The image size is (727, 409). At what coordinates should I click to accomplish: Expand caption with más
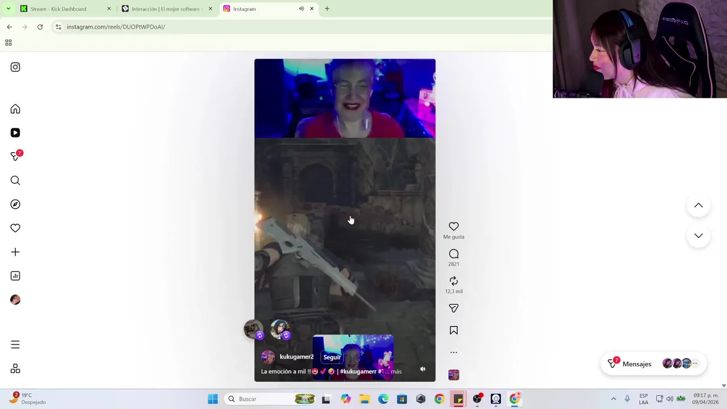396,372
